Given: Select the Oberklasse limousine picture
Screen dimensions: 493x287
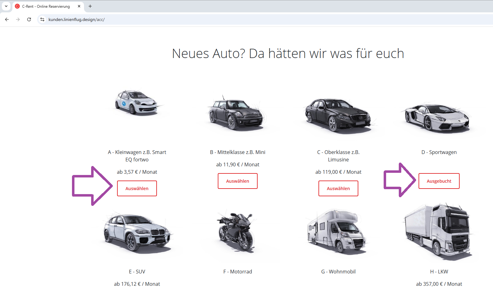Looking at the screenshot, I should (x=338, y=114).
